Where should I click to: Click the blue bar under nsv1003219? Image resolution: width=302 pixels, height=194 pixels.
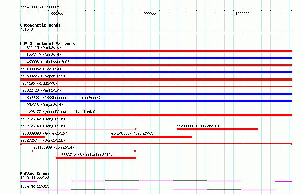point(156,58)
